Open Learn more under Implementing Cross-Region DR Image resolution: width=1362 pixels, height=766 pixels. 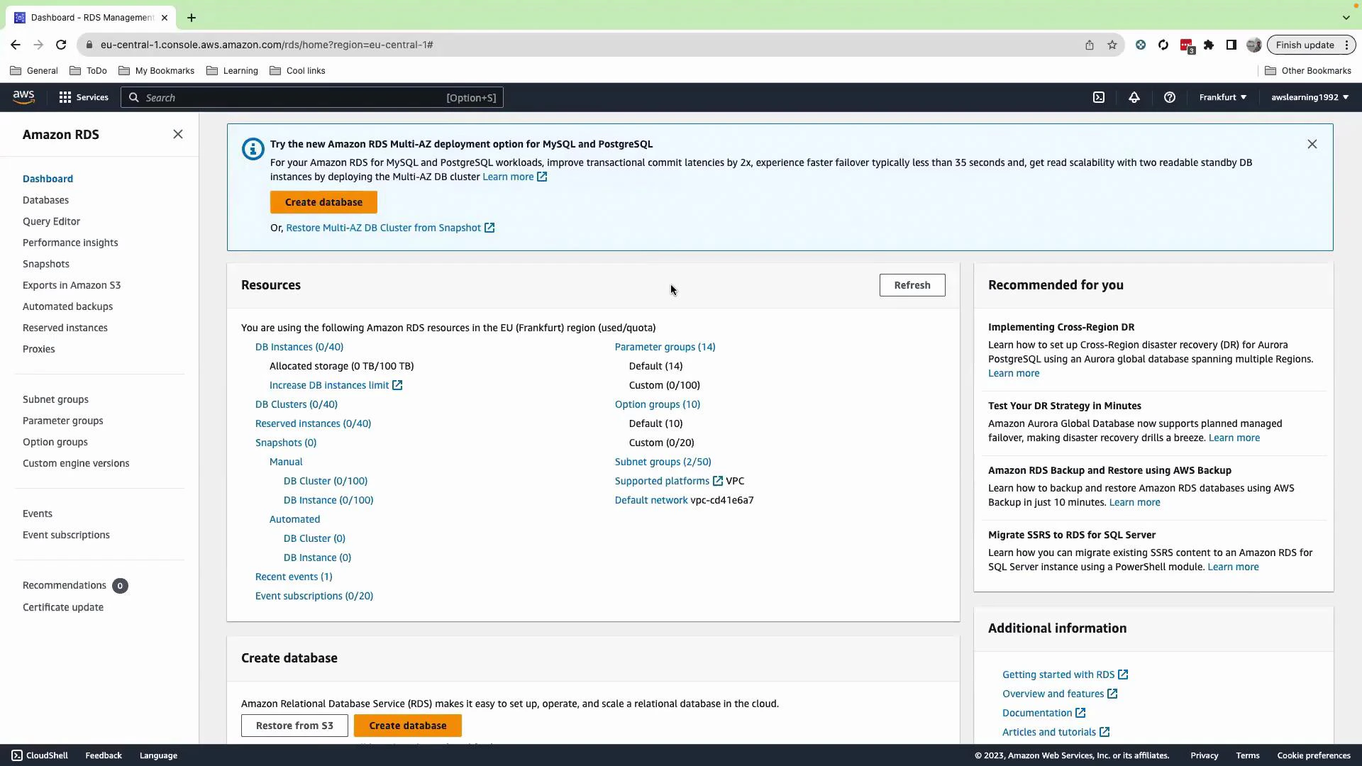(x=1014, y=373)
